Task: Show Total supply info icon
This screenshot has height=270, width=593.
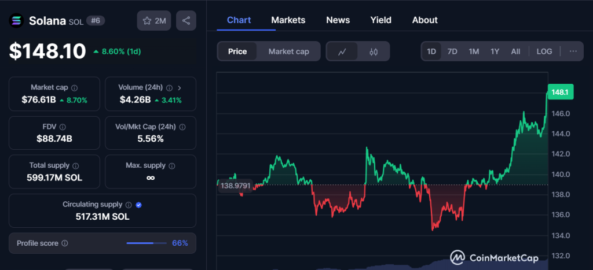Action: (x=76, y=166)
